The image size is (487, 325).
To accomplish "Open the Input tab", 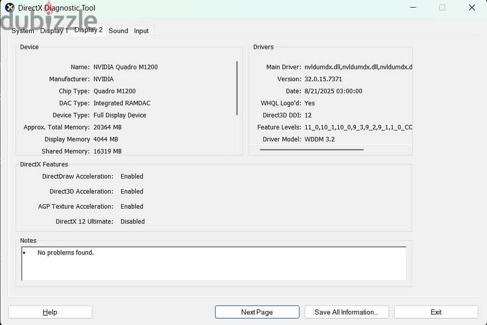I will point(141,31).
